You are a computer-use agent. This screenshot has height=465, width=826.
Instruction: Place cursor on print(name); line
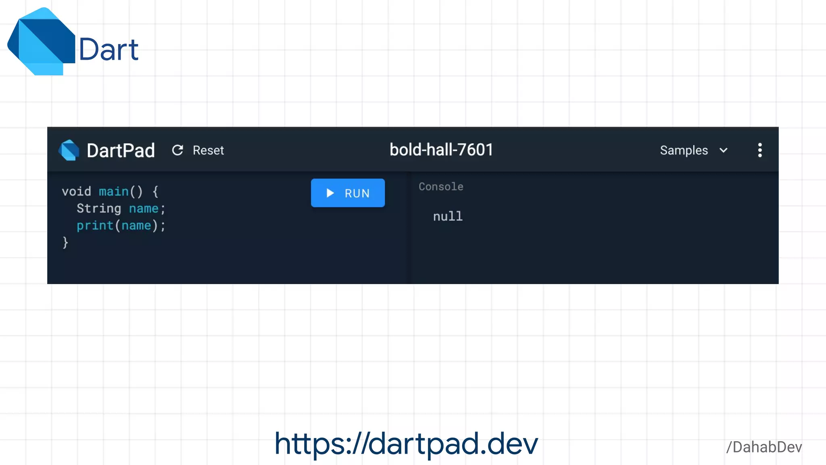coord(121,226)
